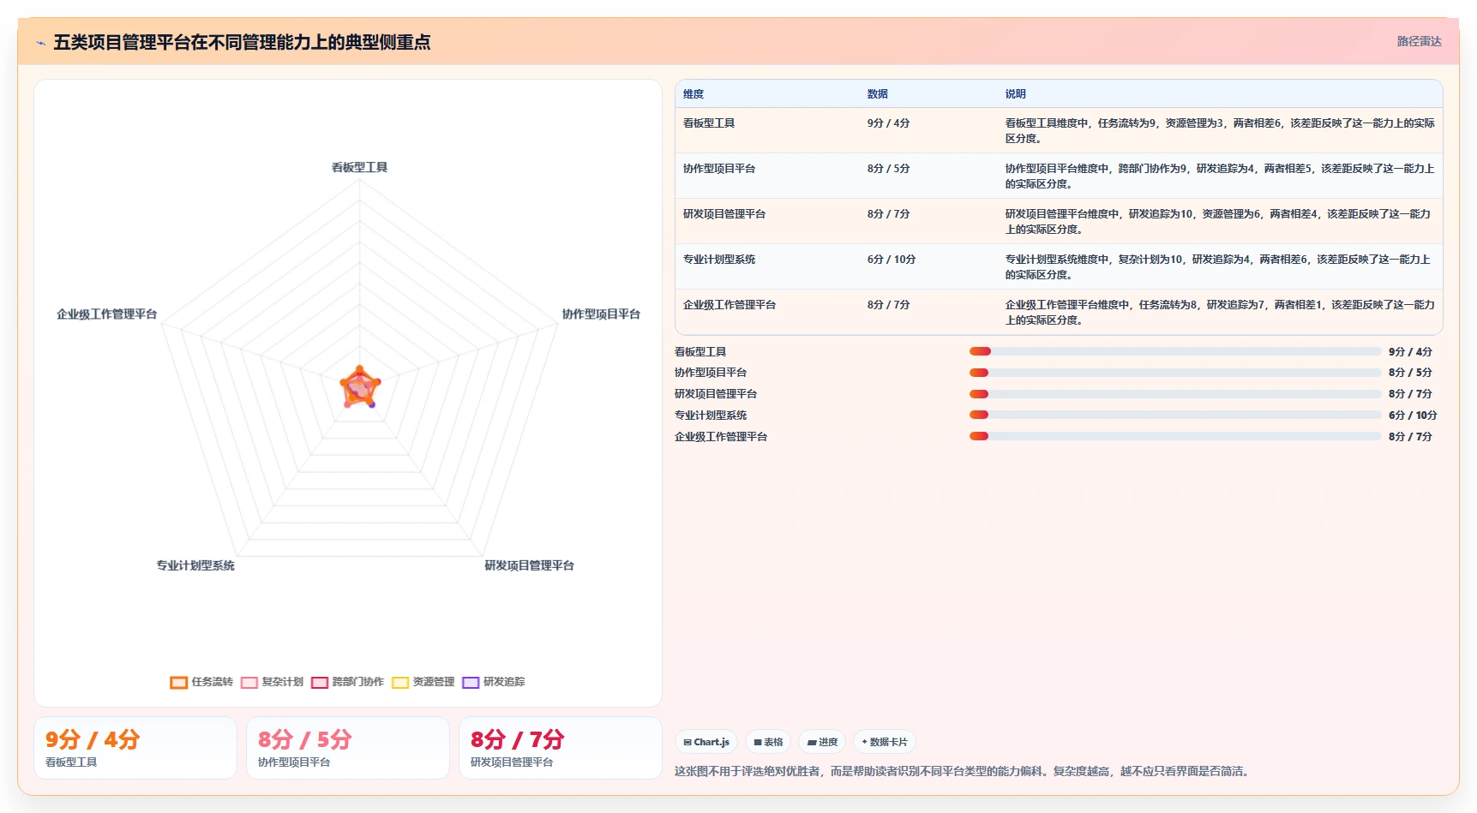Open the 协作型项目平台 stat card

(x=348, y=748)
